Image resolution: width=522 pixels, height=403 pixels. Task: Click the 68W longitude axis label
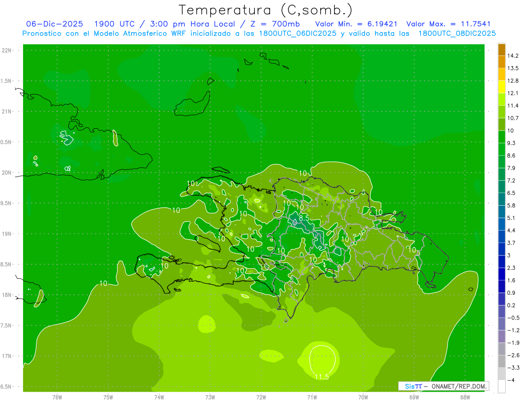coord(465,397)
